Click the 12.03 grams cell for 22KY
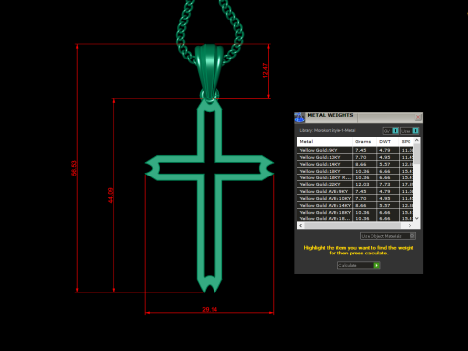The width and height of the screenshot is (468, 351). [x=365, y=184]
